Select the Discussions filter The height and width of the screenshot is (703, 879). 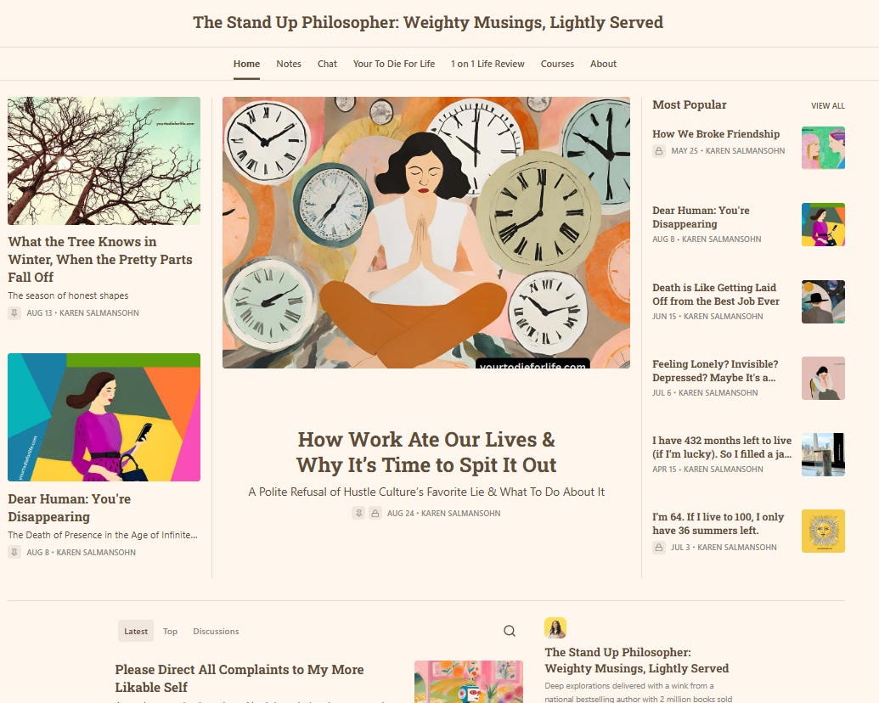point(216,631)
